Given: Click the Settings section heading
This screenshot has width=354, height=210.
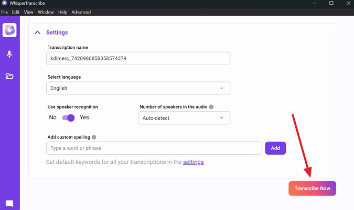Looking at the screenshot, I should 57,33.
